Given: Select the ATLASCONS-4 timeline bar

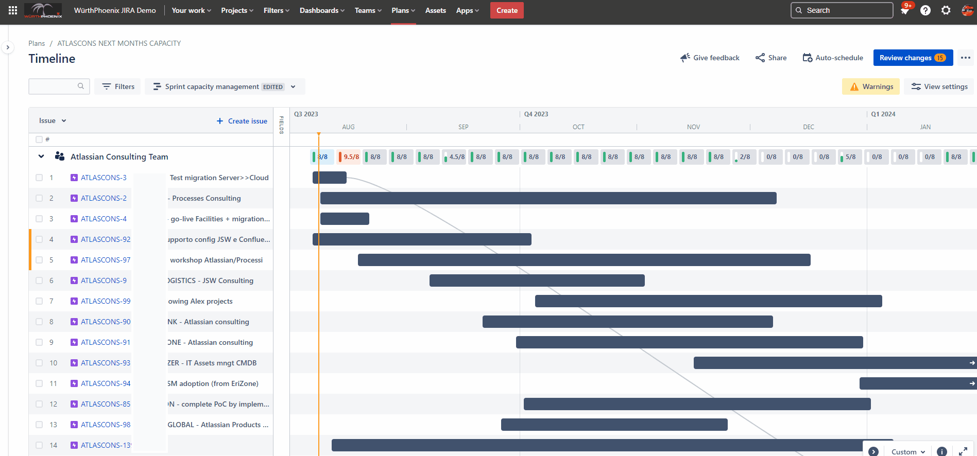Looking at the screenshot, I should [345, 219].
